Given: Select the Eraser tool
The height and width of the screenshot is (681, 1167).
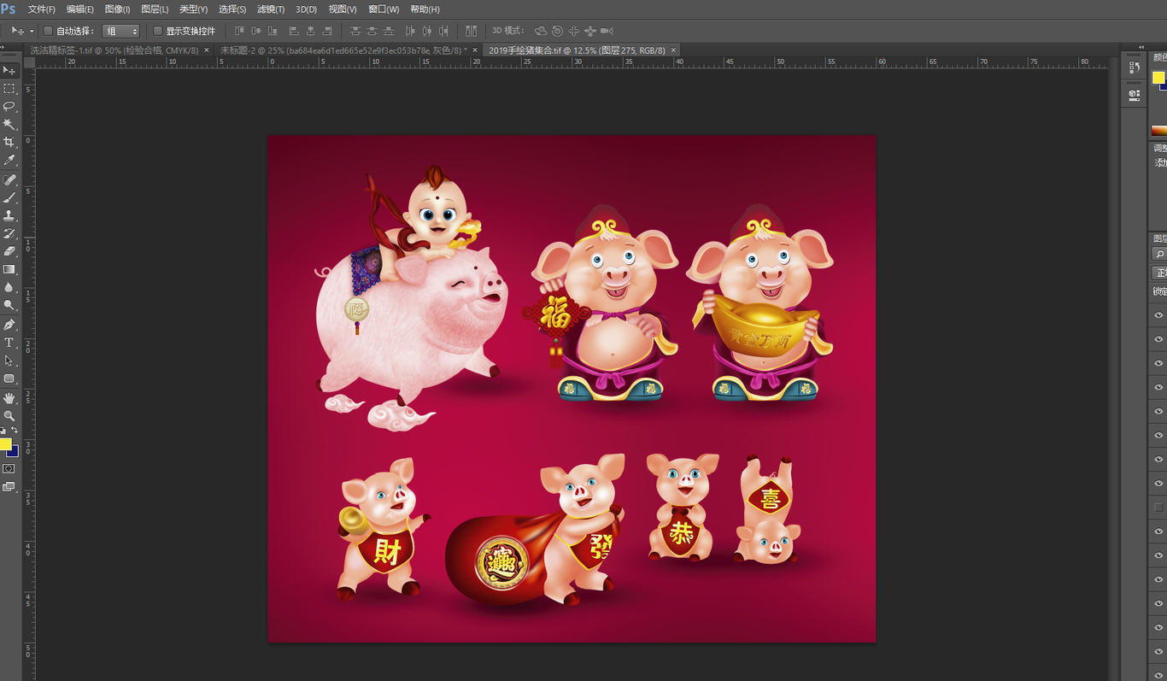Looking at the screenshot, I should (9, 251).
